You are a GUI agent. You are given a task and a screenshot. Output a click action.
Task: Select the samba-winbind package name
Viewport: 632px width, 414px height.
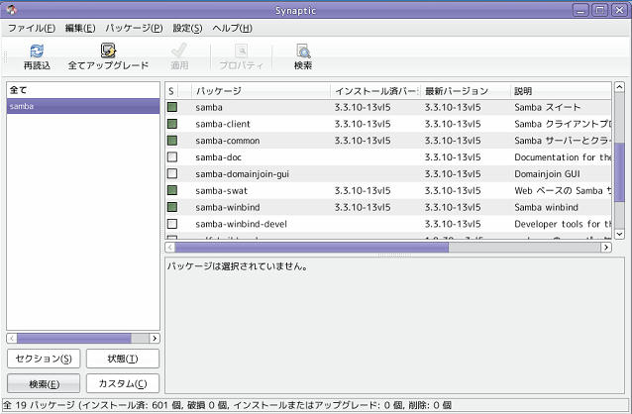[228, 207]
